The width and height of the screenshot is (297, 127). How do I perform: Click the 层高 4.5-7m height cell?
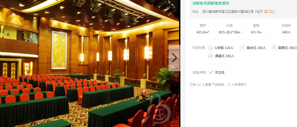tap(256, 29)
